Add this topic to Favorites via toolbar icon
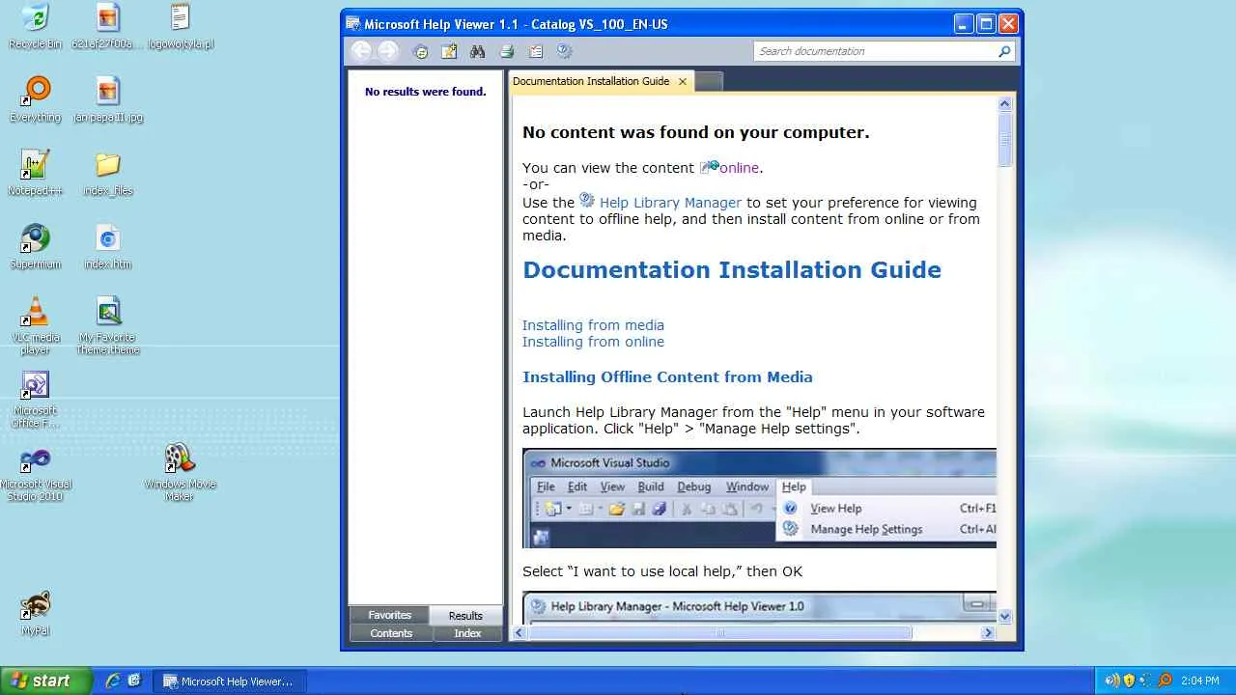Image resolution: width=1236 pixels, height=695 pixels. (449, 52)
